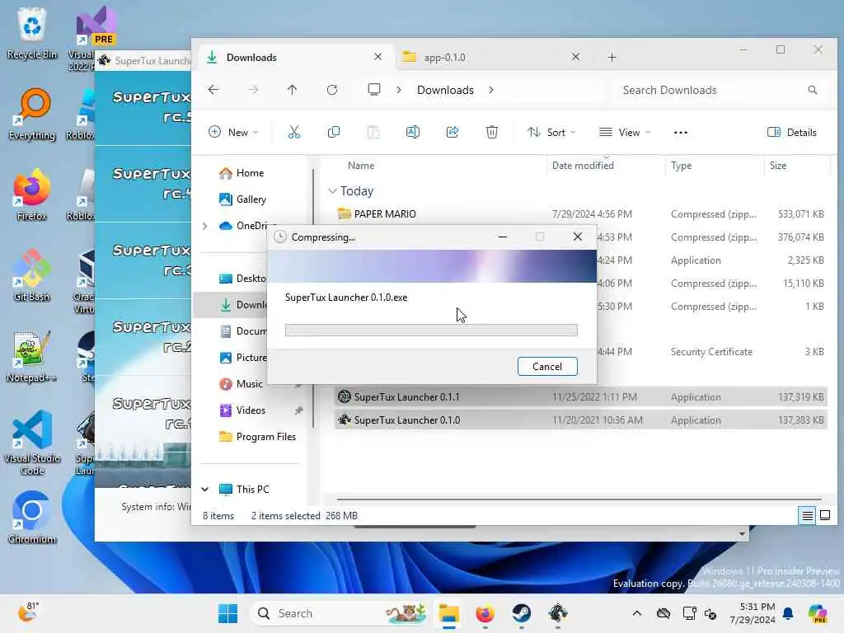
Task: Go back with the back arrow
Action: click(213, 90)
